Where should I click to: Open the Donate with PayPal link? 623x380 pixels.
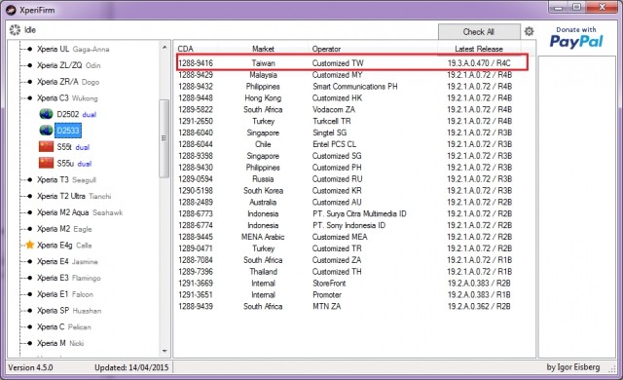click(x=576, y=38)
